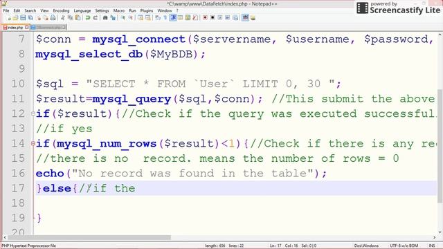Click the horizontal scrollbar thumb
Screen dimensions: 443x249
pyautogui.click(x=89, y=237)
